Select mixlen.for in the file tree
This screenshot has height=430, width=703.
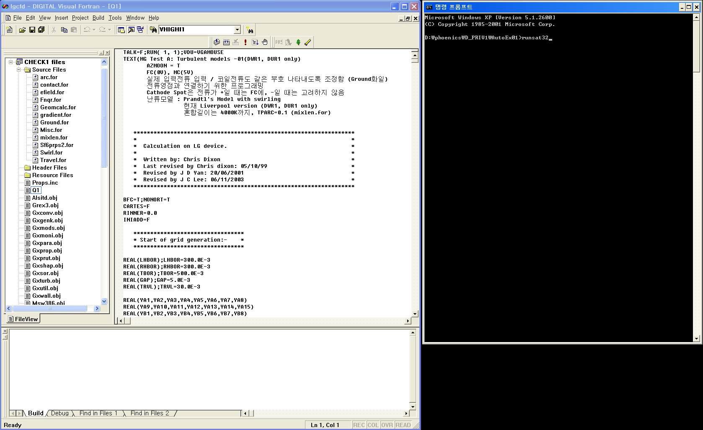54,138
